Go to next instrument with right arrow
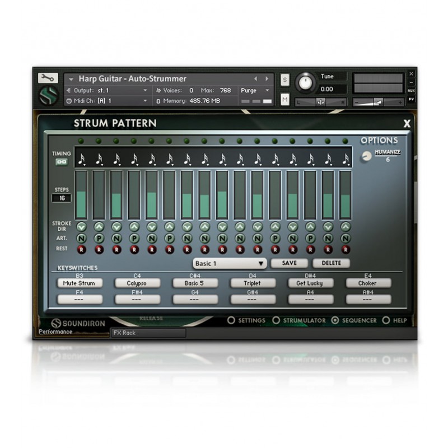The width and height of the screenshot is (448, 448). point(267,79)
